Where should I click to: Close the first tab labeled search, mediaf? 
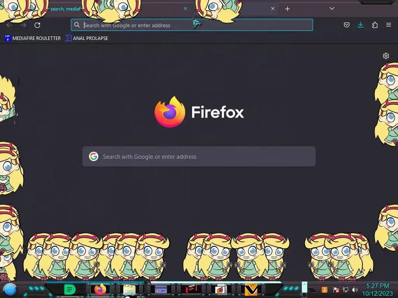point(185,9)
